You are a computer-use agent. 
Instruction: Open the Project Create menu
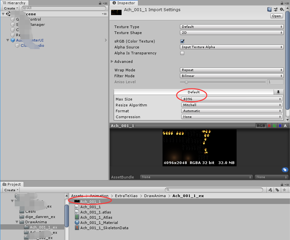point(11,190)
